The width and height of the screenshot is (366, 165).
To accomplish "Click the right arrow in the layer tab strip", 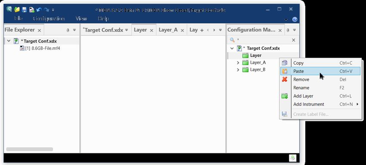I will tap(214, 30).
